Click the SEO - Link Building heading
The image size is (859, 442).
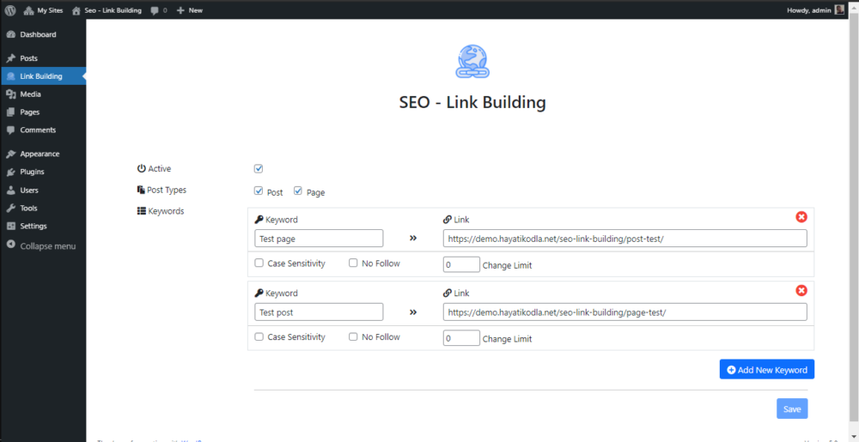[x=472, y=103]
